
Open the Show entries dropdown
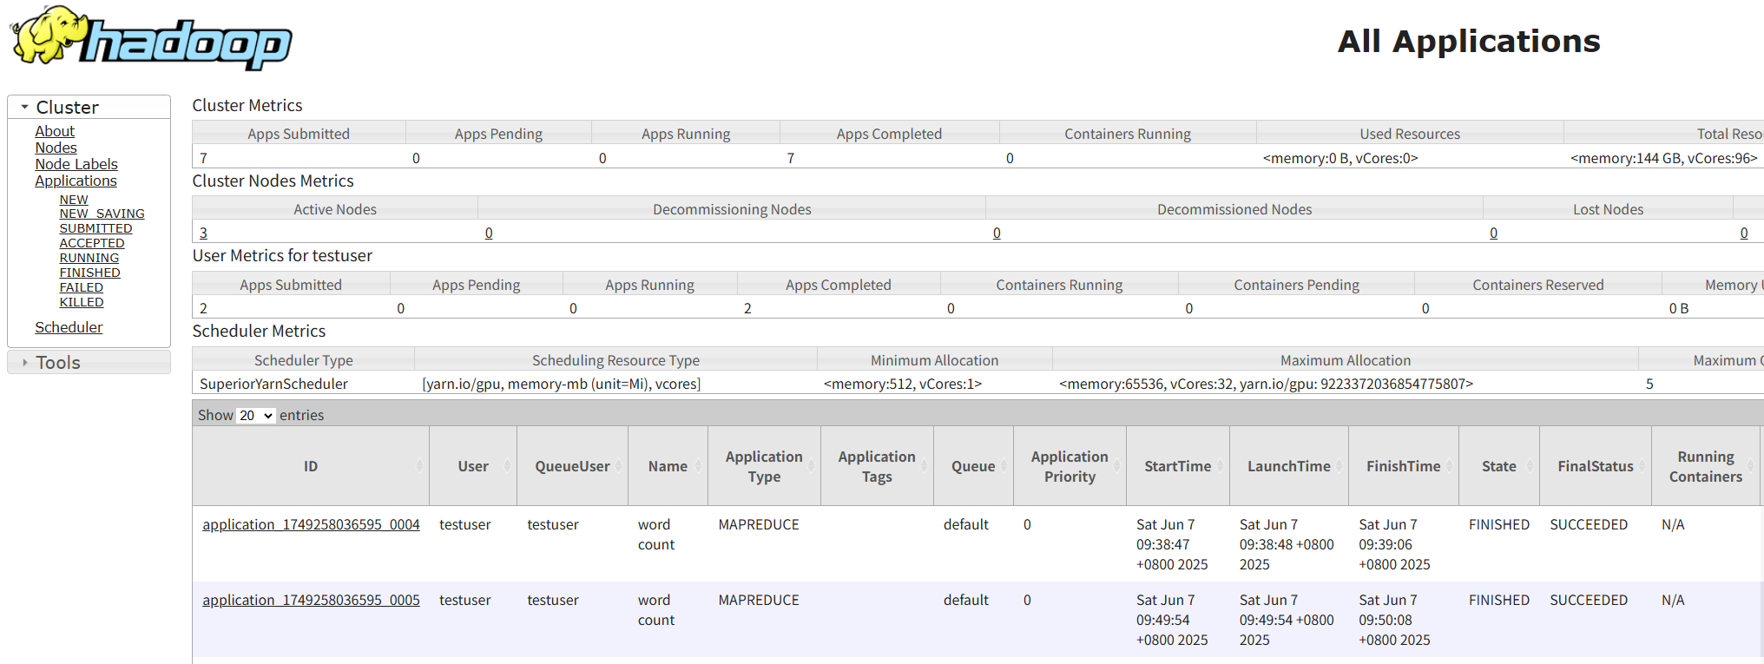pos(257,416)
